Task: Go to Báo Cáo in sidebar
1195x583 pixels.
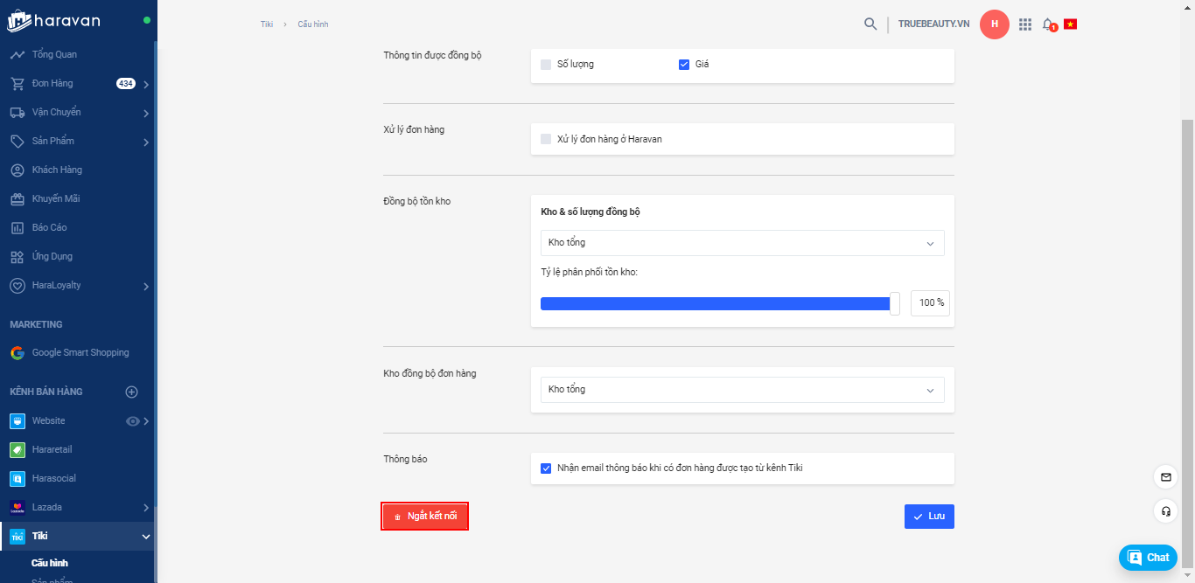Action: tap(49, 228)
